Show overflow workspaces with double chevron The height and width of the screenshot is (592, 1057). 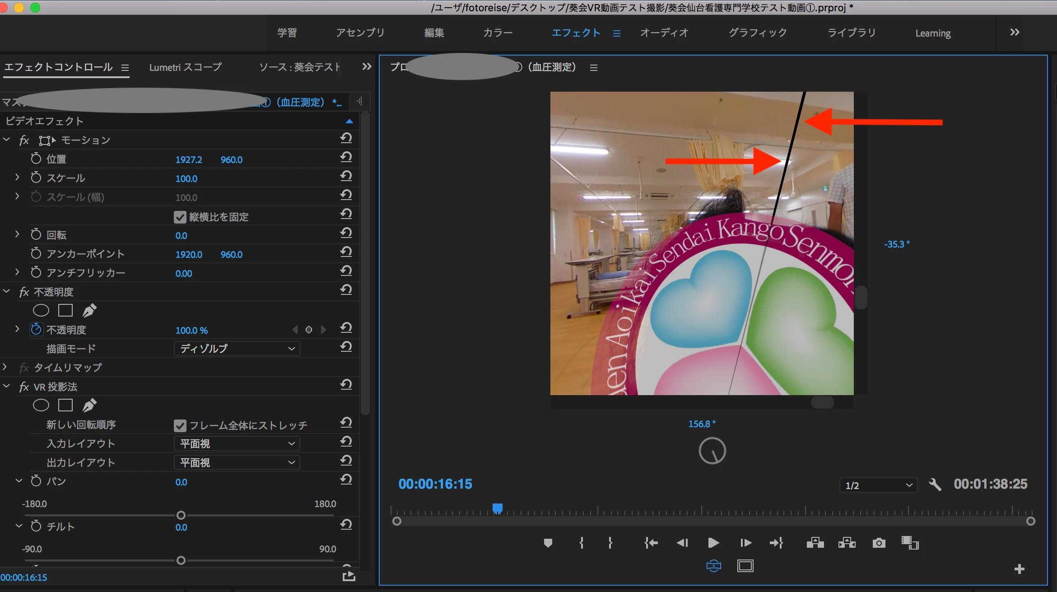1015,33
